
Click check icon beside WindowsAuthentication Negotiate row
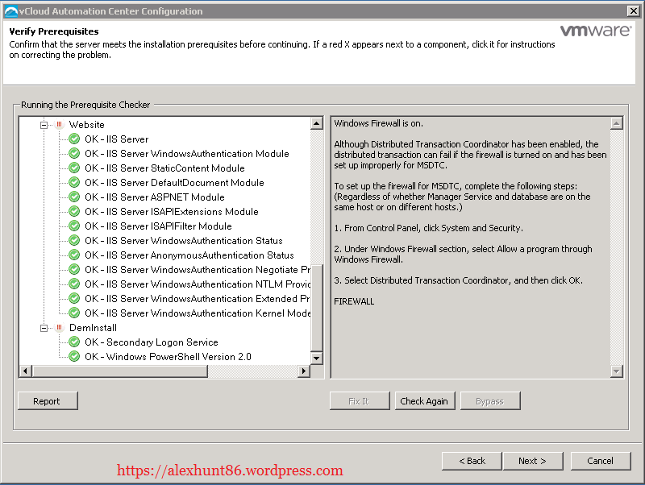click(74, 269)
